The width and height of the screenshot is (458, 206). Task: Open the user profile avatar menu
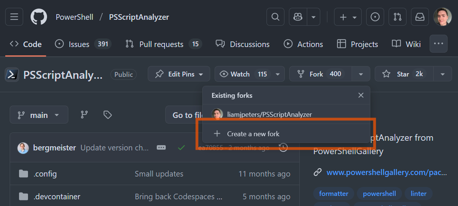(443, 17)
